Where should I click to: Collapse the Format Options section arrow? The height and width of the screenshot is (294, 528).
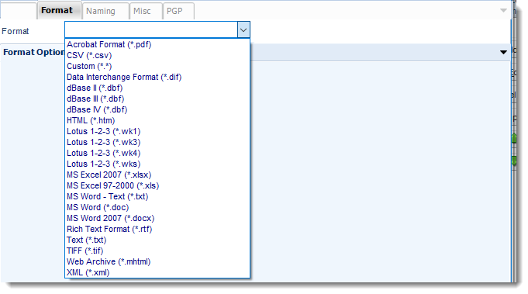503,52
